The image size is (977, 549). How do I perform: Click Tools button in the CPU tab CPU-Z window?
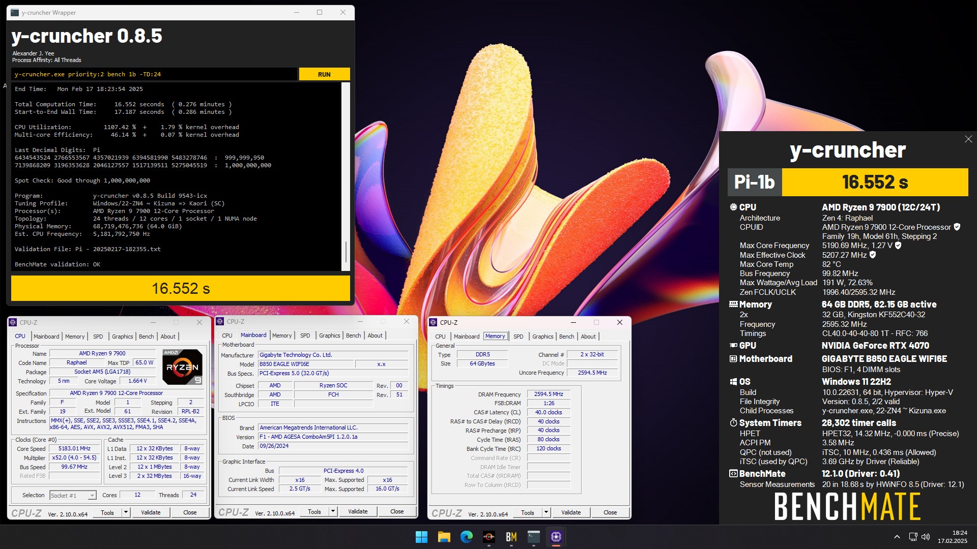tap(107, 512)
